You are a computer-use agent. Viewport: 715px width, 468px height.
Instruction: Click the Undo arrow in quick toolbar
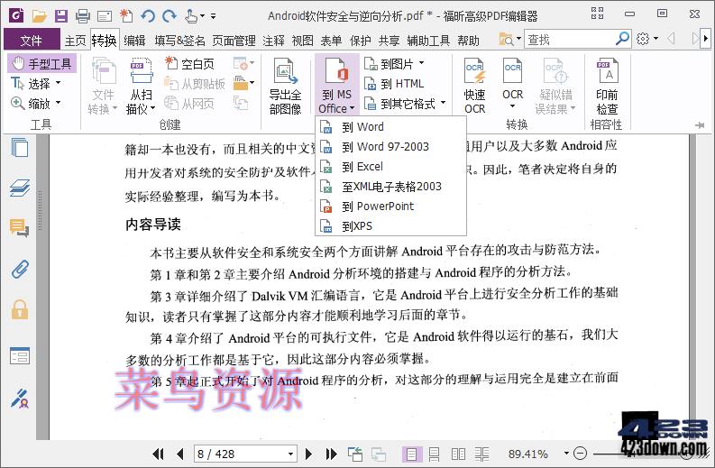pos(148,16)
